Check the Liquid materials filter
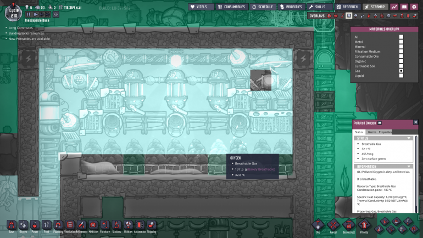423x238 pixels. coord(401,76)
